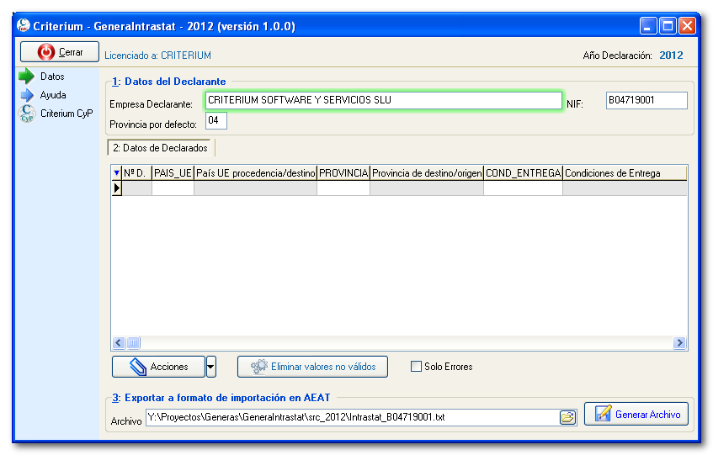Click Eliminar valores no válidos gear button
This screenshot has height=455, width=713.
click(312, 367)
